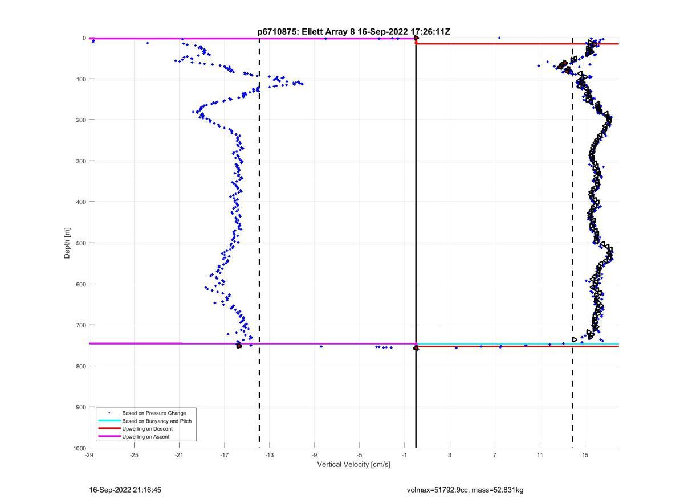Click depth tick label '100'
The width and height of the screenshot is (684, 504).
(81, 79)
